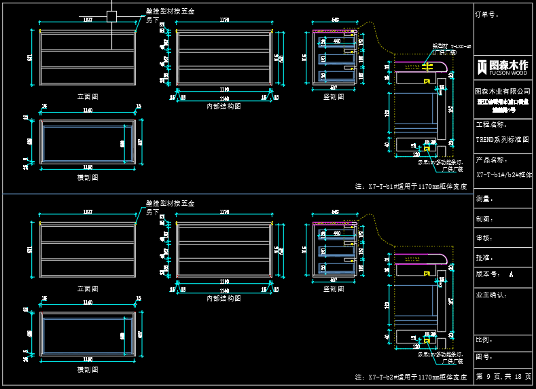This screenshot has height=389, width=536.
Task: Click the 图号: drawing number label
Action: pos(484,357)
